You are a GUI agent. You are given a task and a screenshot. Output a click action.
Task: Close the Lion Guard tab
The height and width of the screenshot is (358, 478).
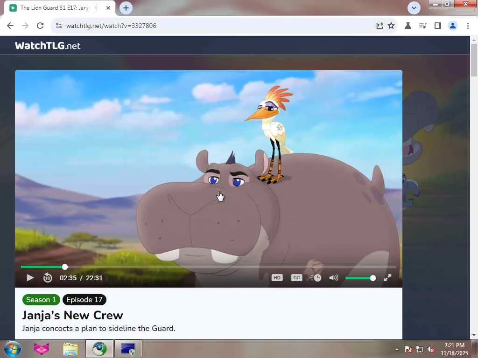tap(108, 8)
